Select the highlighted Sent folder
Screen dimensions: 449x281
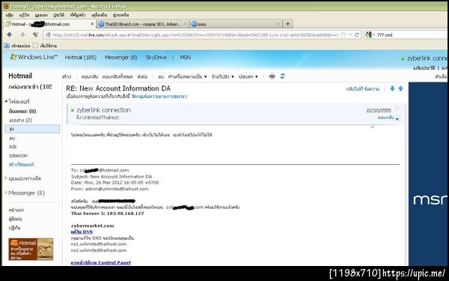(32, 129)
